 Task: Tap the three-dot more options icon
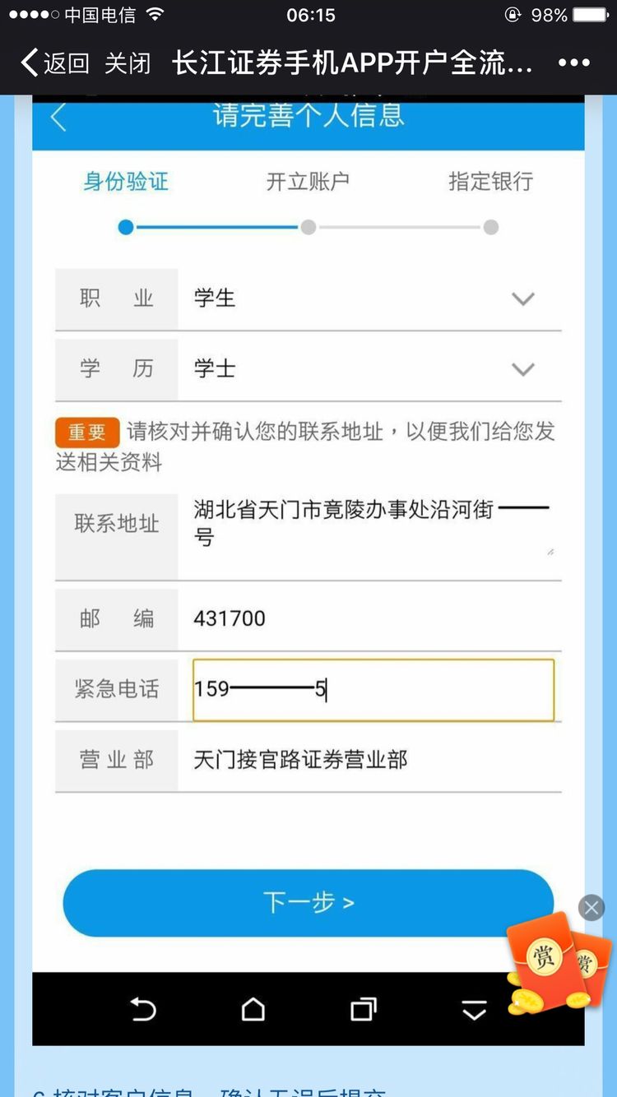tap(573, 63)
